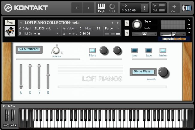Minimize the instrument header view
The image size is (195, 130).
coord(189,25)
